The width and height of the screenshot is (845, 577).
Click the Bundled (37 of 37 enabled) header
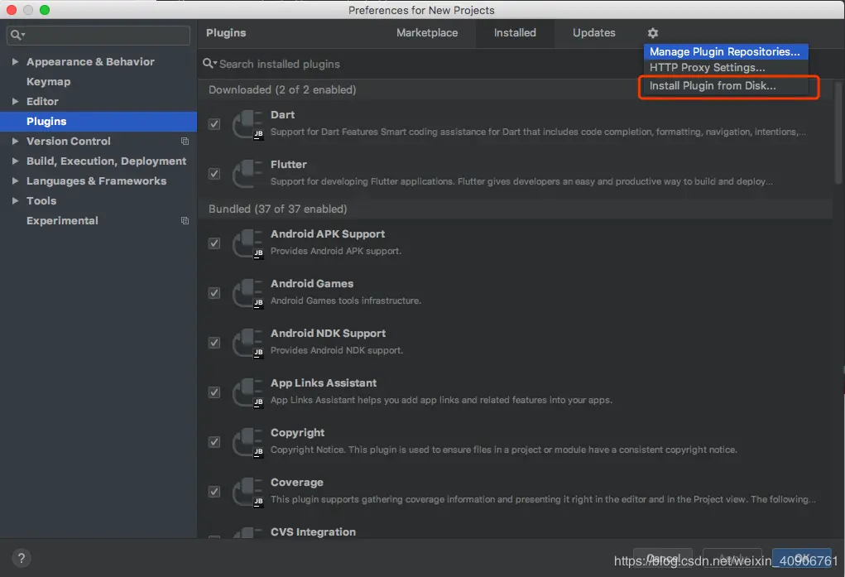point(277,209)
